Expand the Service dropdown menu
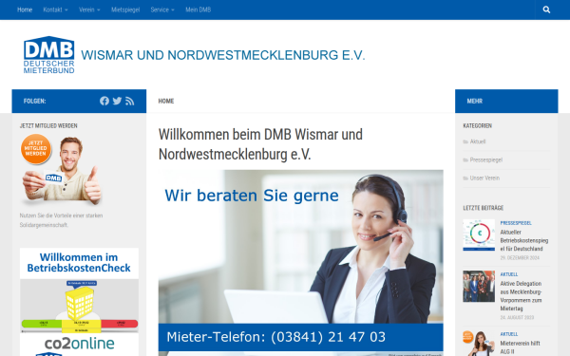This screenshot has width=570, height=356. click(x=162, y=9)
